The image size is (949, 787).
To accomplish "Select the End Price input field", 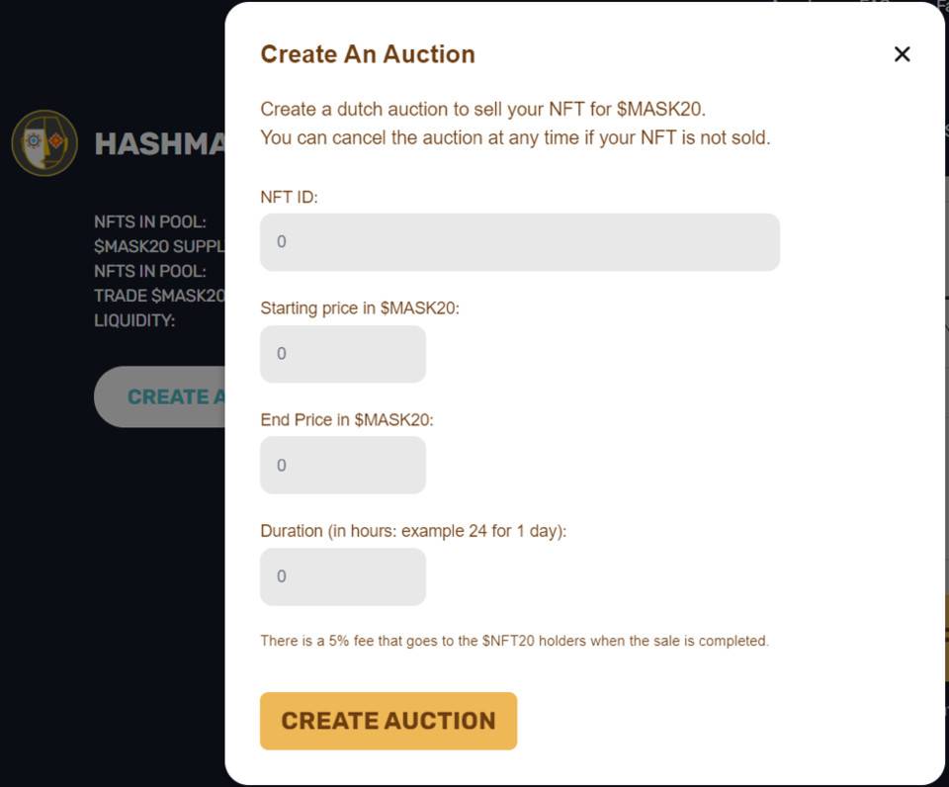I will tap(342, 466).
